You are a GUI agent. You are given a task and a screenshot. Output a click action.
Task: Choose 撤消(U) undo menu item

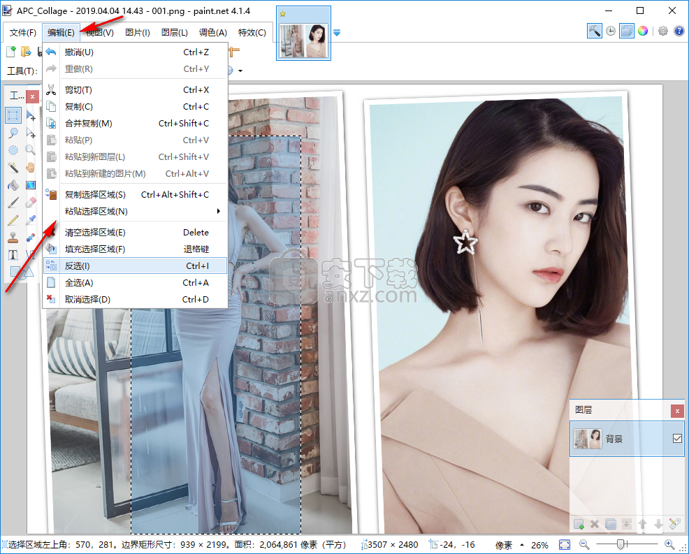[135, 52]
